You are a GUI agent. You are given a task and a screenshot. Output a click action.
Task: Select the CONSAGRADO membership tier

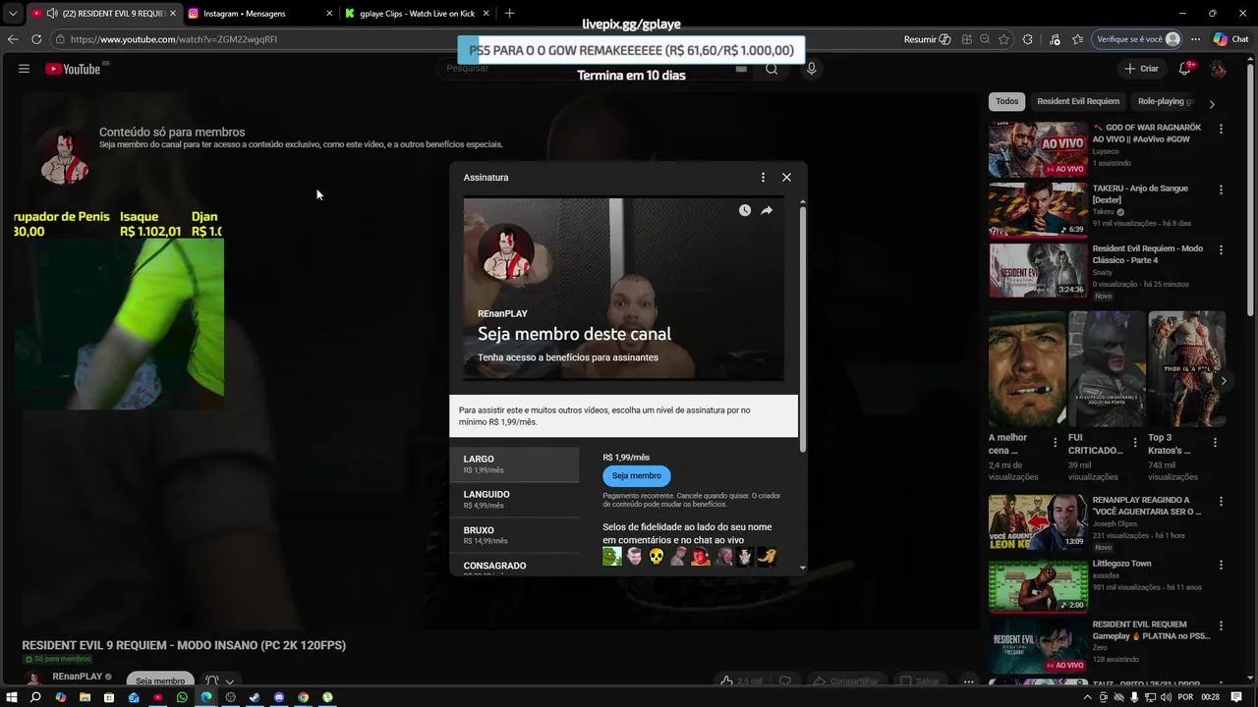point(514,565)
